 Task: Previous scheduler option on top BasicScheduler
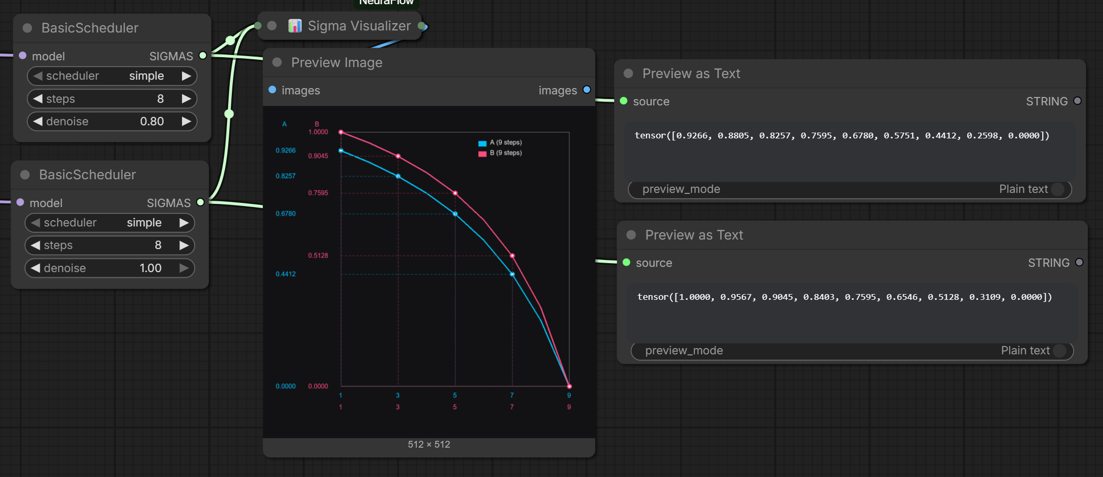tap(38, 76)
